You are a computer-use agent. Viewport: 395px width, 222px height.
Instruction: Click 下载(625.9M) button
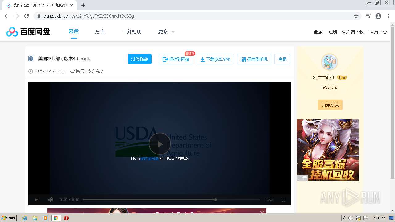click(x=215, y=59)
